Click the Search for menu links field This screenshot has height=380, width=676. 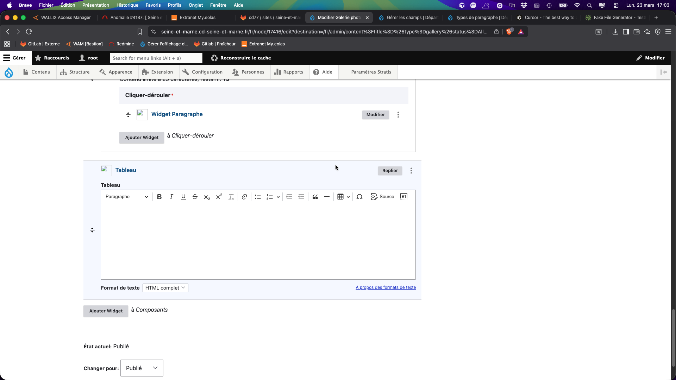156,58
